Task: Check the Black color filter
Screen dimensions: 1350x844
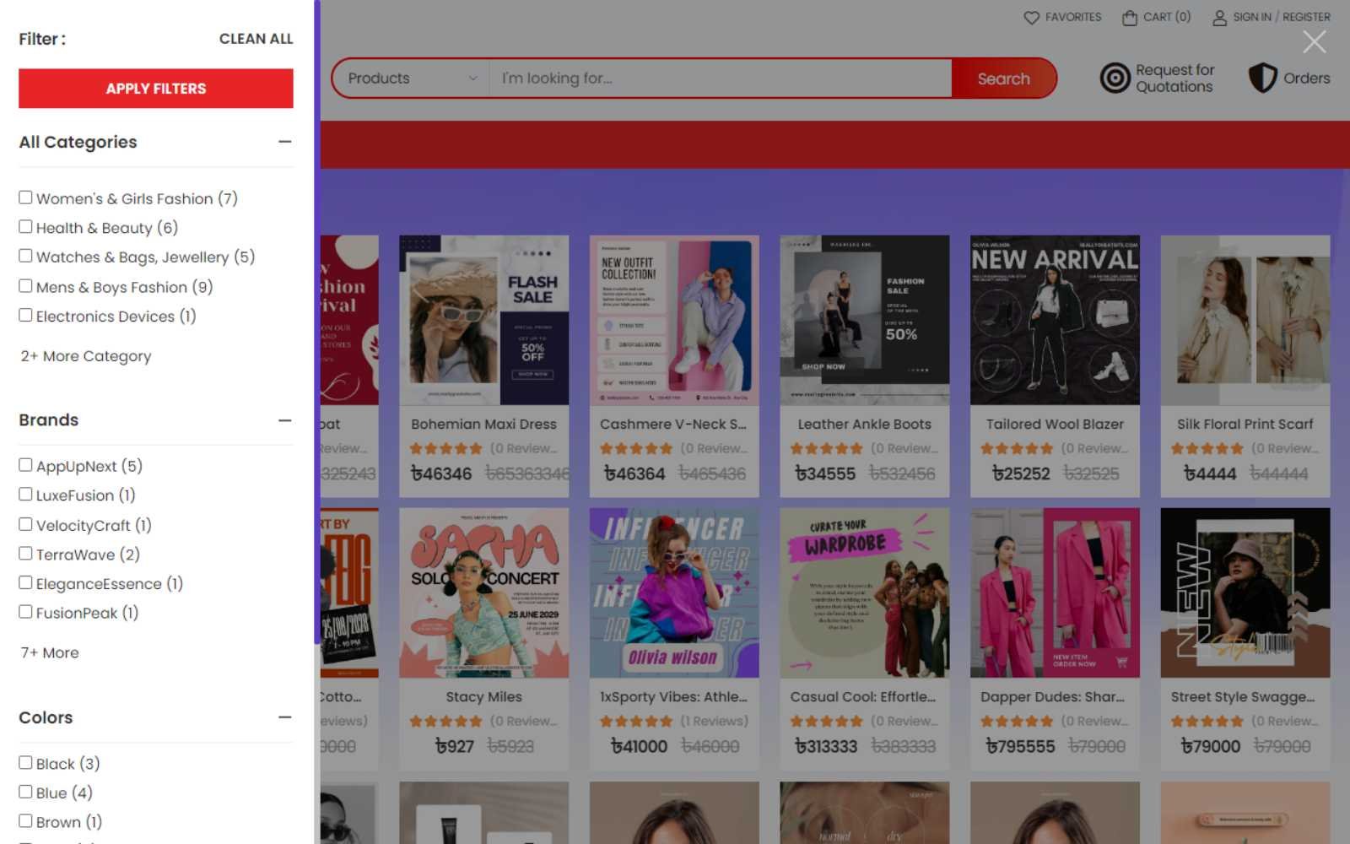Action: tap(25, 763)
